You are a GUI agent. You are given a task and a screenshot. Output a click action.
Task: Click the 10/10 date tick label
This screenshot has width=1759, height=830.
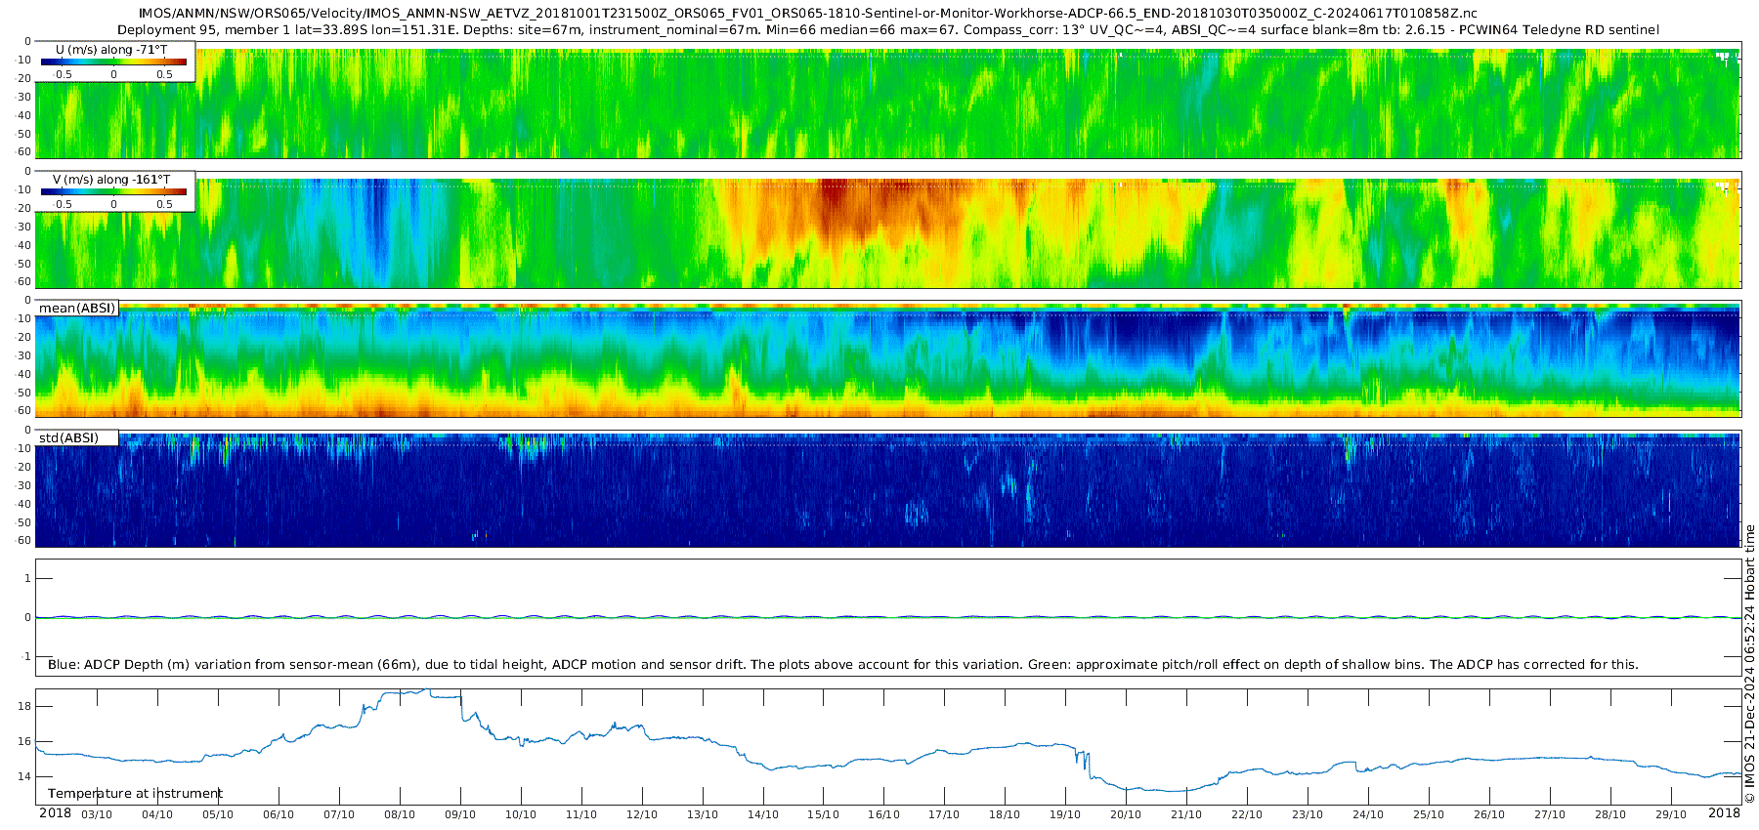(521, 814)
